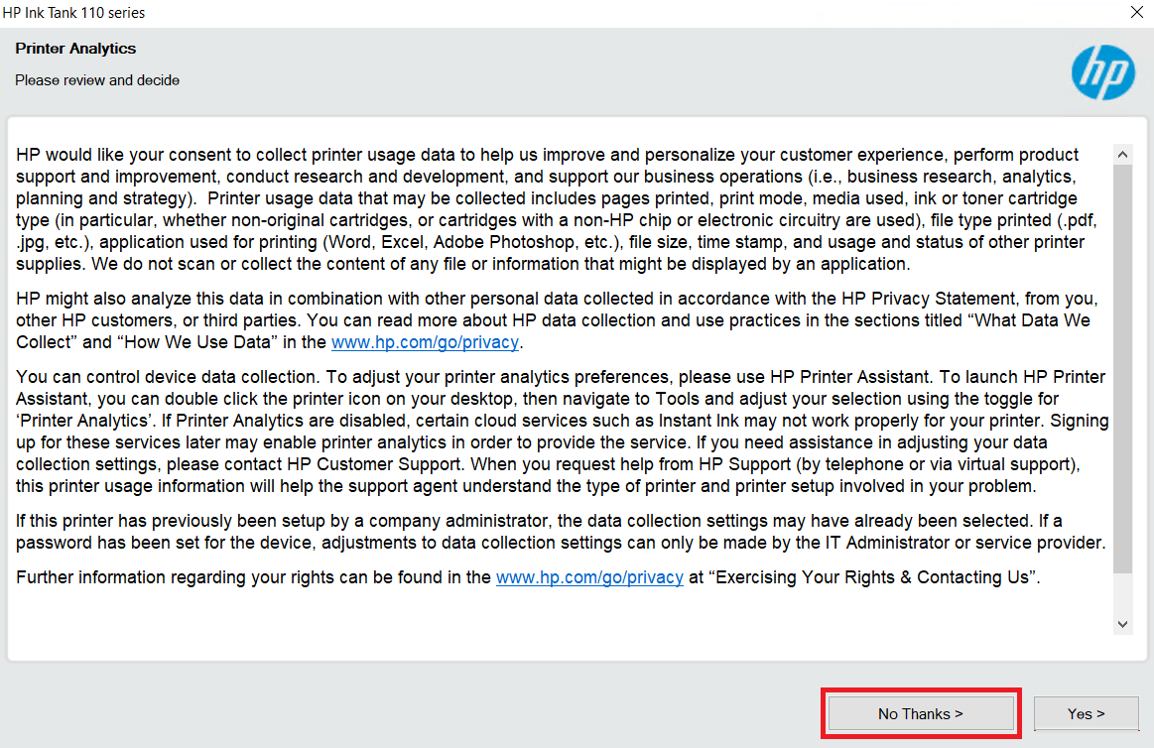Viewport: 1154px width, 748px height.
Task: Click the scrollbar up arrow
Action: pyautogui.click(x=1122, y=155)
